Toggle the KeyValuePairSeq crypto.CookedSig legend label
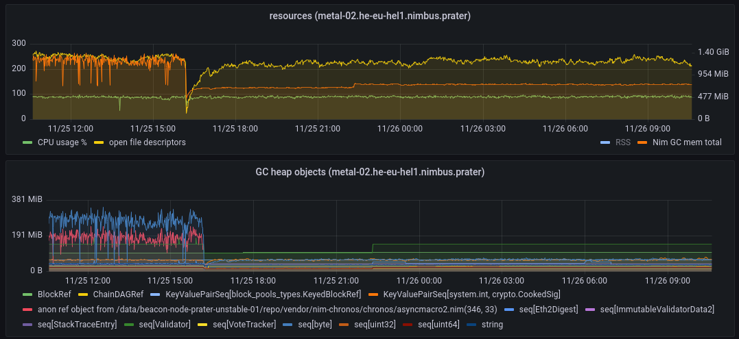Viewport: 739px width, 339px height. (x=472, y=294)
